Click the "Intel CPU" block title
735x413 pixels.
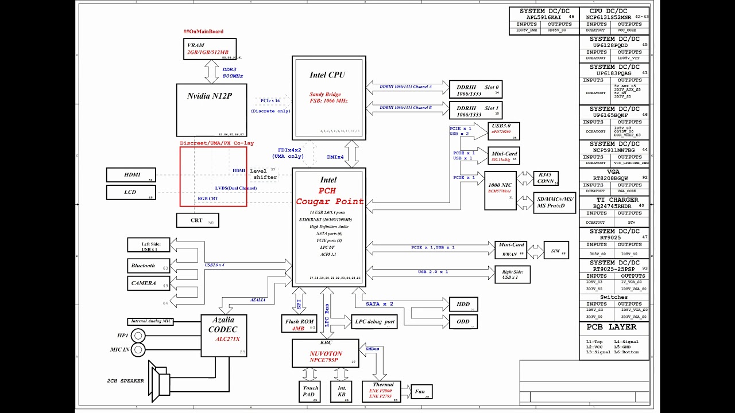(x=327, y=75)
